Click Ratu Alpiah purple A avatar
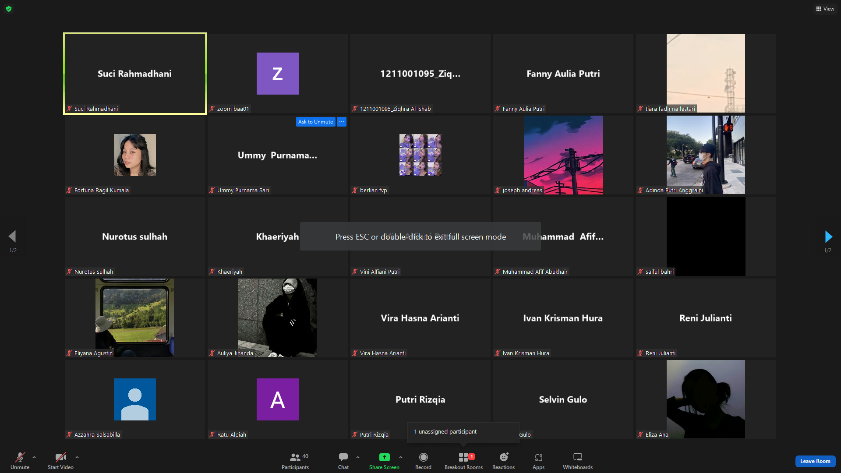Screen dimensions: 841x473 point(278,399)
